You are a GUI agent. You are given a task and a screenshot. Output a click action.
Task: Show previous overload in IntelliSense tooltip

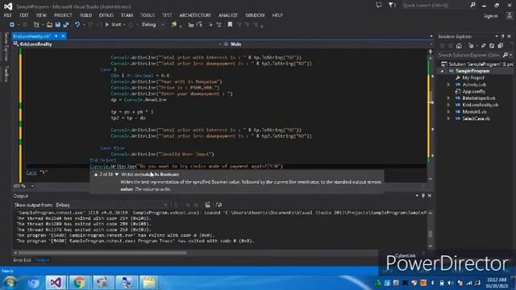[96, 174]
